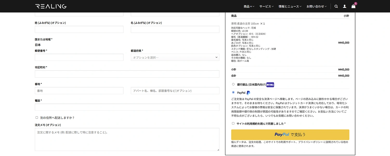Agree to the site terms checkbox
Screen dimensions: 390x156
click(x=233, y=123)
